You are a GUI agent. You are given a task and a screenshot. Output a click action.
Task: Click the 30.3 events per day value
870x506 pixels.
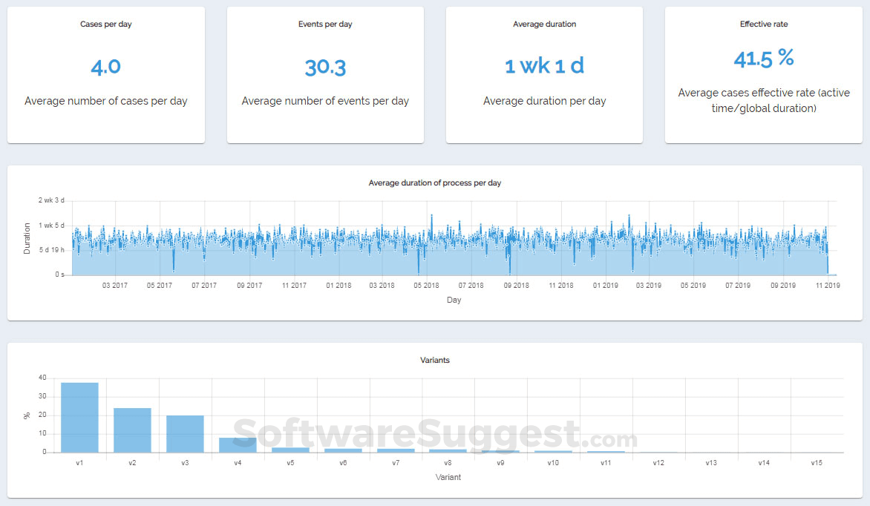tap(325, 66)
